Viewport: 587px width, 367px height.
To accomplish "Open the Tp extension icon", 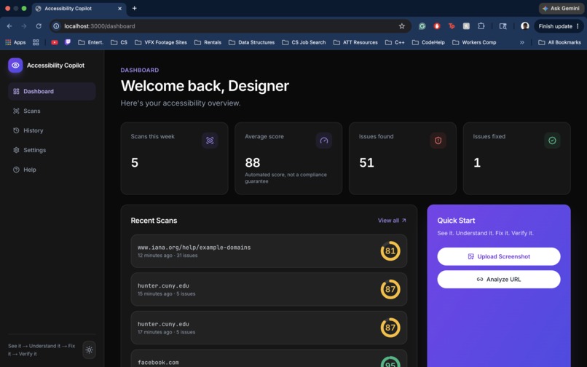I will coord(452,26).
